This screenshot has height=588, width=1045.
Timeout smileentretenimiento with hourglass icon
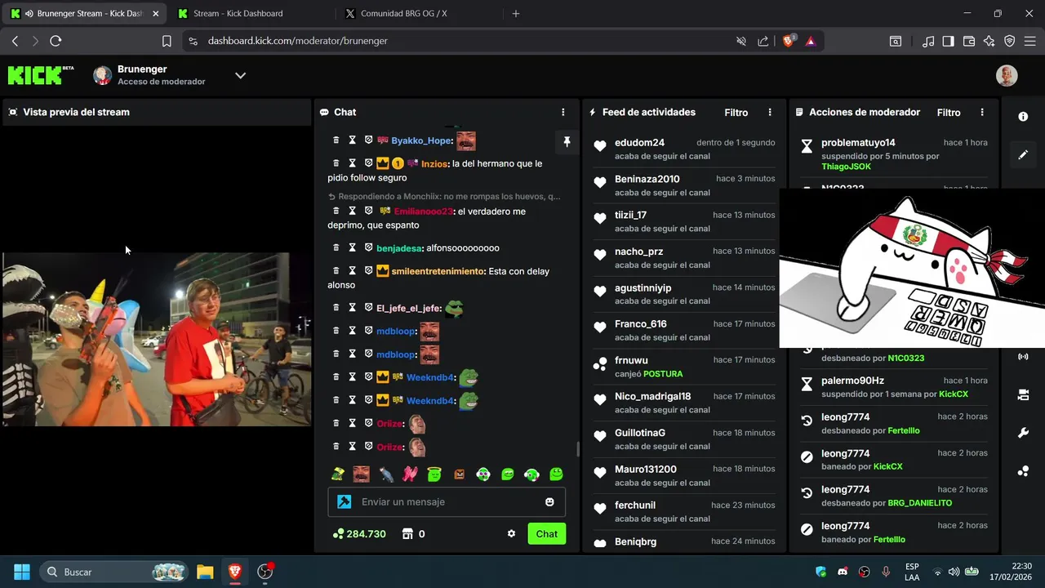(x=352, y=270)
